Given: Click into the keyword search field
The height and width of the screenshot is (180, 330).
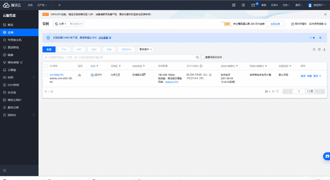Looking at the screenshot, I should [119, 57].
